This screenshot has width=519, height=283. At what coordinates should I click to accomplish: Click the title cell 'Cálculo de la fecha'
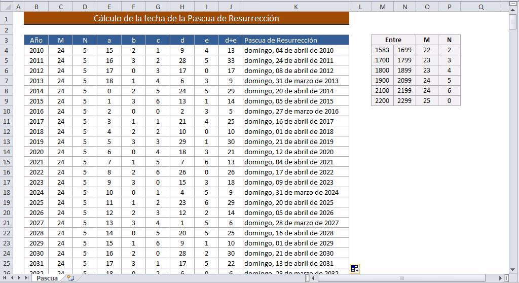point(186,18)
